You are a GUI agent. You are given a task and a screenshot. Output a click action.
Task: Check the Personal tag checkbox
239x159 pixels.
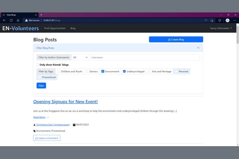tap(176, 71)
